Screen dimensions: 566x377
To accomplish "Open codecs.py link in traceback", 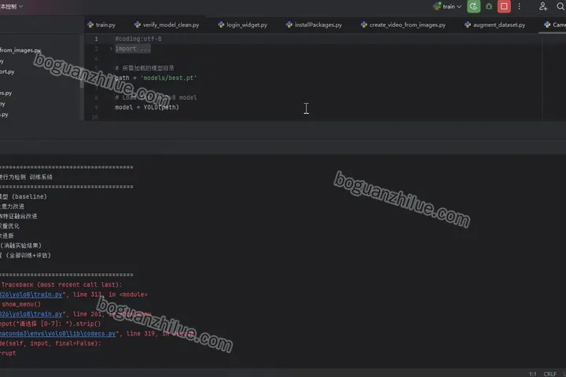I will [57, 333].
